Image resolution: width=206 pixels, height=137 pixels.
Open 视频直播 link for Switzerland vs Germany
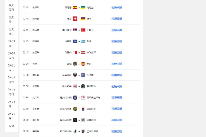(116, 18)
